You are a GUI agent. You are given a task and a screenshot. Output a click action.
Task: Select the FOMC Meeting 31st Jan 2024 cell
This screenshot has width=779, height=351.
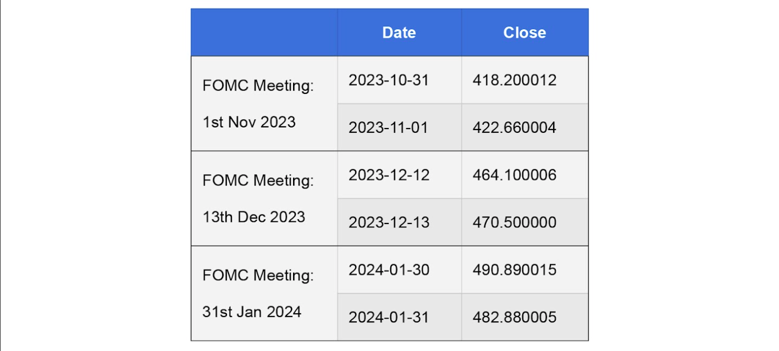coord(264,293)
